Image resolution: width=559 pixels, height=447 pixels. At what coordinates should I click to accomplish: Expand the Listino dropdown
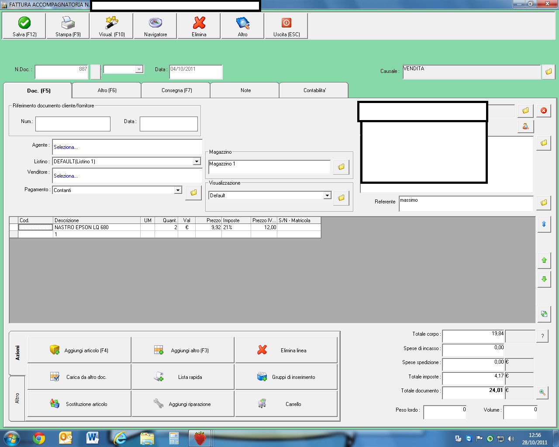pos(197,162)
